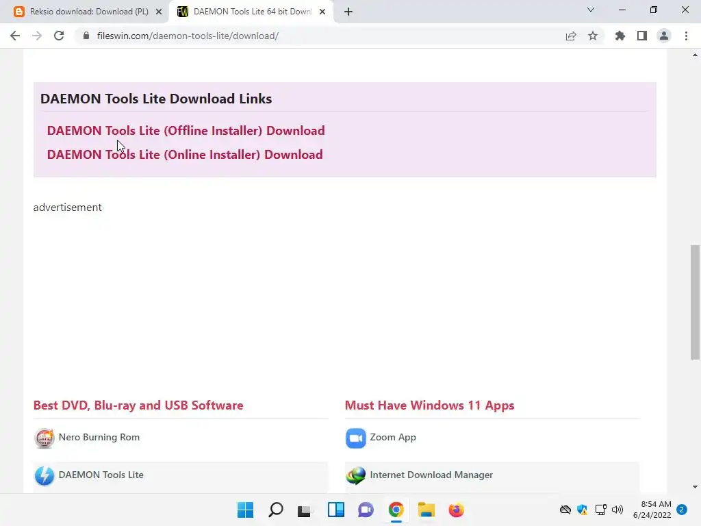Image resolution: width=701 pixels, height=526 pixels.
Task: Click Chrome icon on taskbar
Action: click(396, 510)
